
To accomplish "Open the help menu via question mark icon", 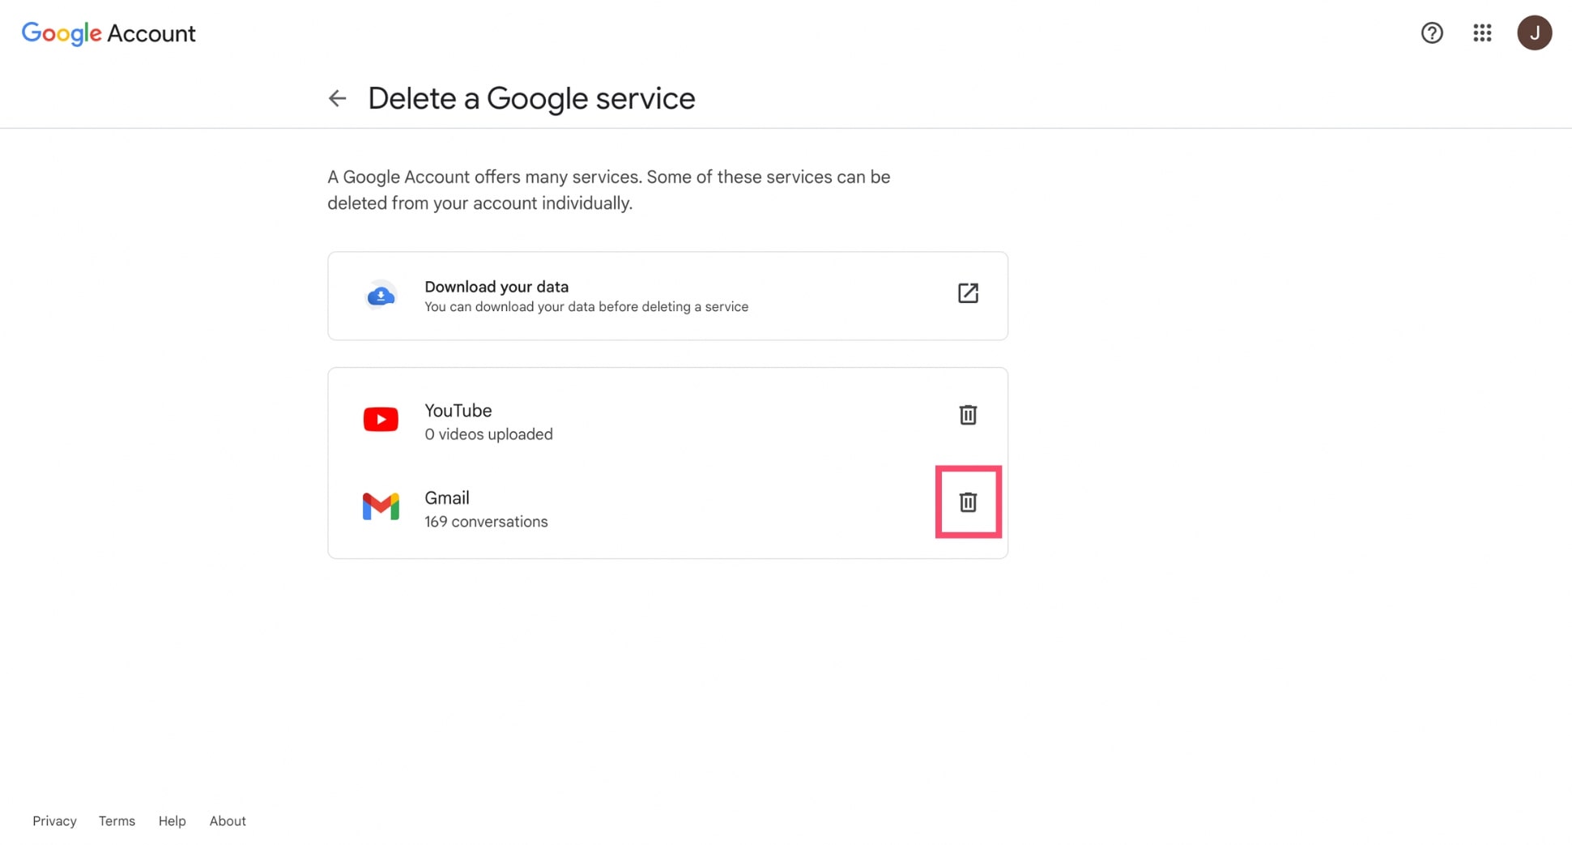I will 1432,32.
